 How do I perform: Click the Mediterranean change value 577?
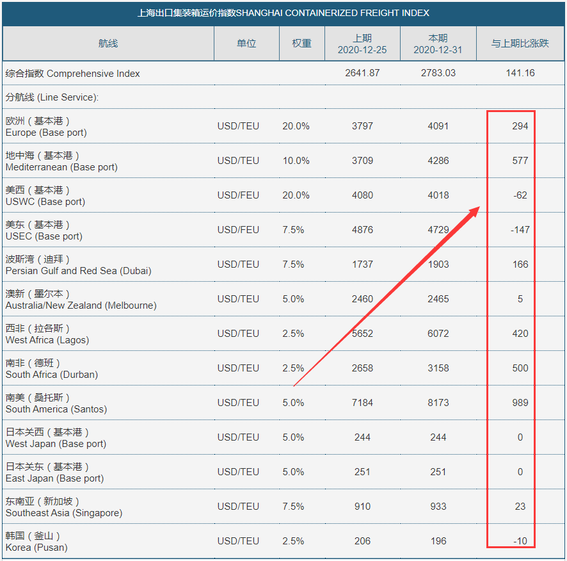(520, 161)
